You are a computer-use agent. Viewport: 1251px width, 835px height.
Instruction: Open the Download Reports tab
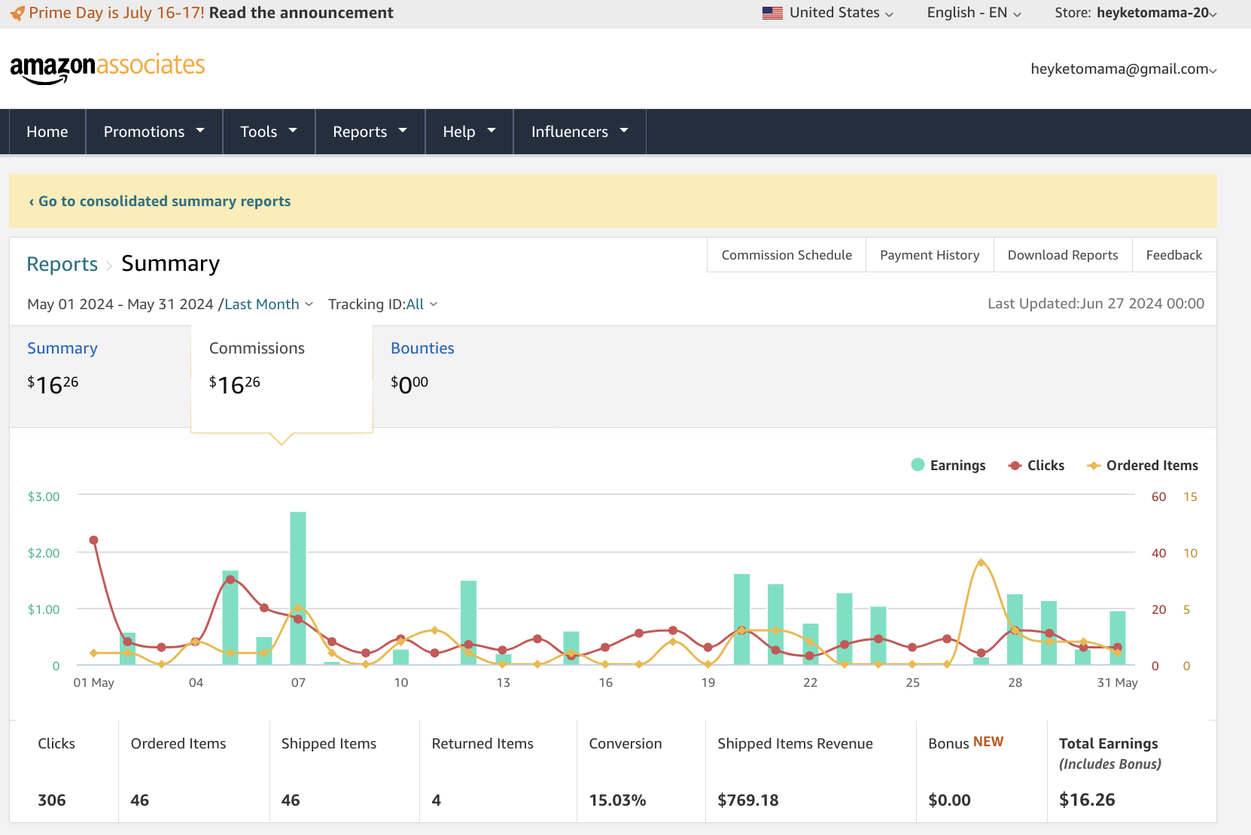coord(1063,255)
